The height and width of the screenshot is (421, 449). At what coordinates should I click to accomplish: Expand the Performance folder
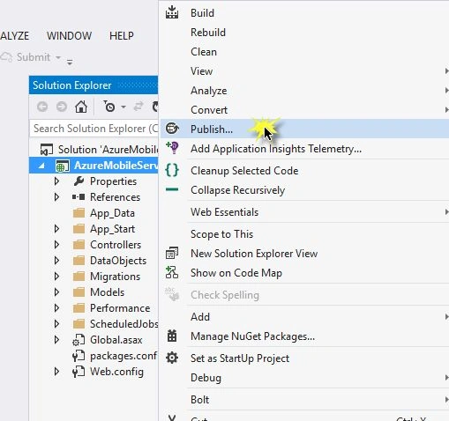56,308
